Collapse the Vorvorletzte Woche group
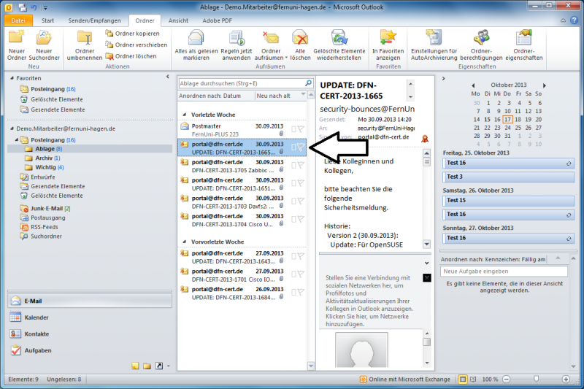Viewport: 584px width, 389px height. click(185, 242)
